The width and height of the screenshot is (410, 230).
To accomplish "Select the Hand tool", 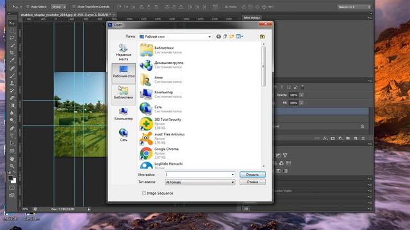I will tap(12, 158).
